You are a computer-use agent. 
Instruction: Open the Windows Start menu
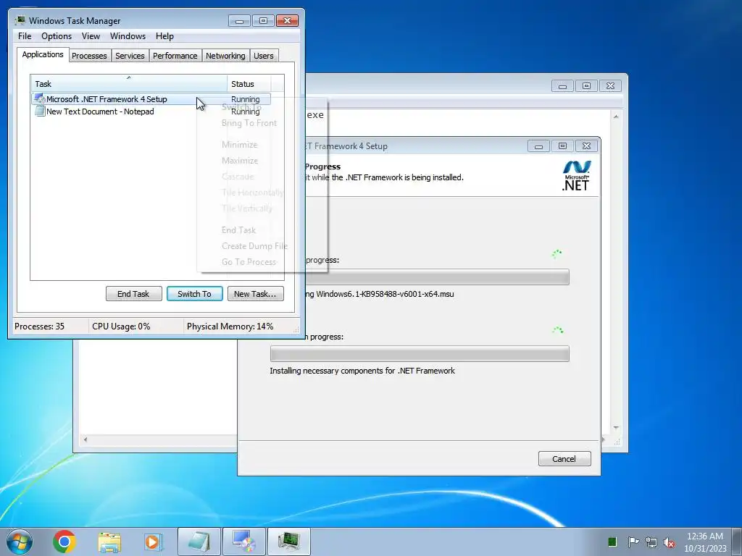pyautogui.click(x=20, y=542)
